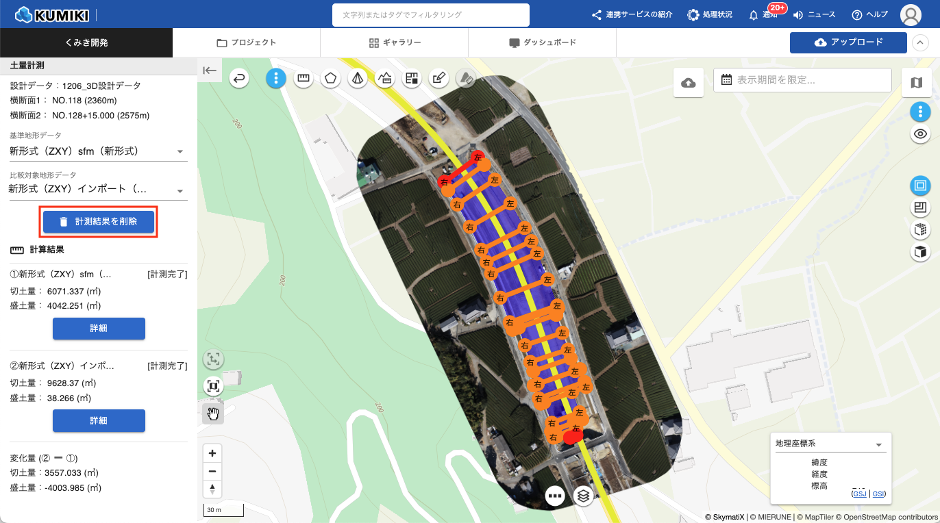
Task: Toggle the blue orthophoto view mode button
Action: [920, 186]
